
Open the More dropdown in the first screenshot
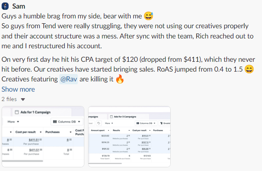pyautogui.click(x=14, y=122)
